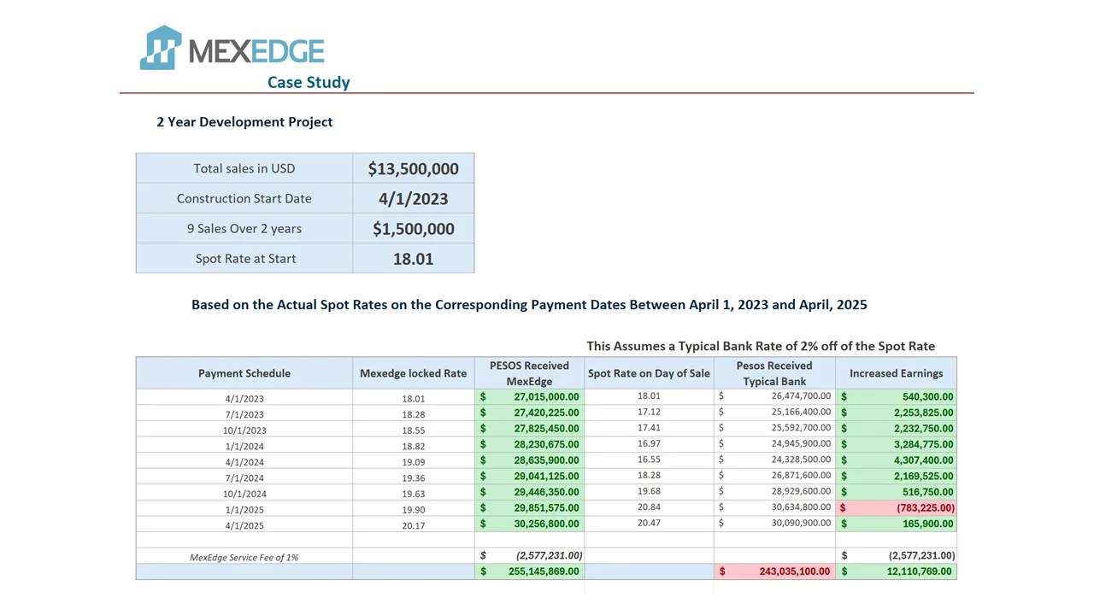Click the 9 Sales Over 2 years label
The width and height of the screenshot is (1094, 615).
click(x=244, y=229)
